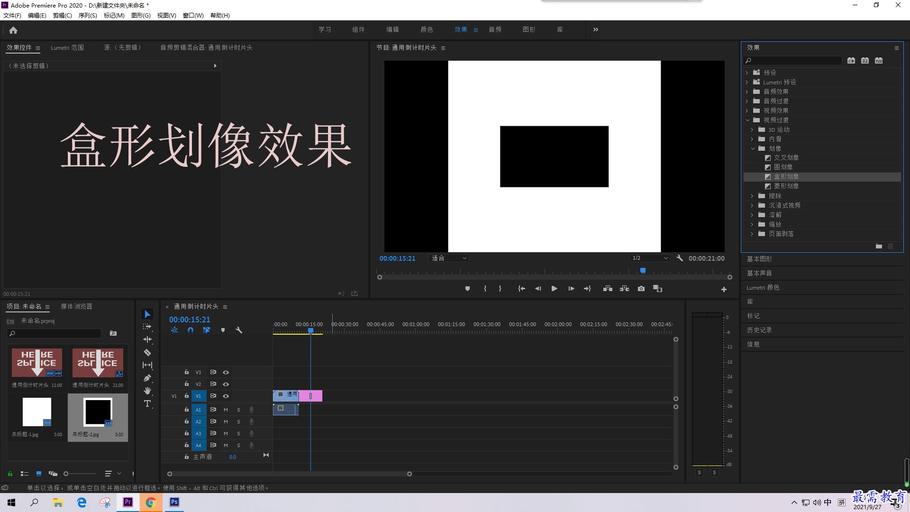Screen dimensions: 910x512
Task: Click the Home icon
Action: click(x=13, y=30)
